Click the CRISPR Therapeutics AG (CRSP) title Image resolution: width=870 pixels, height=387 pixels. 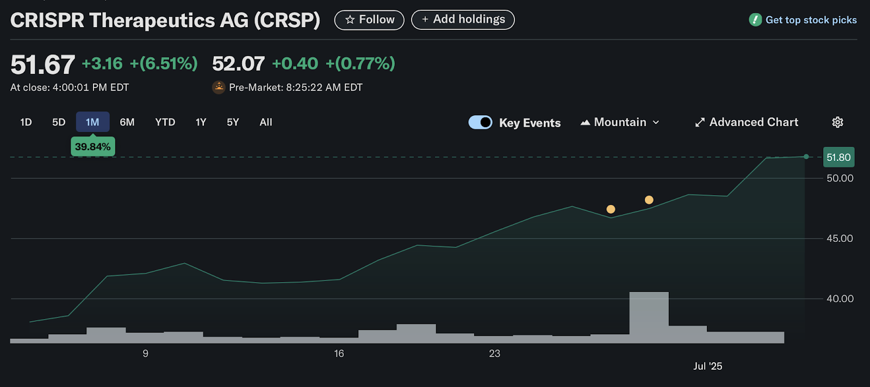[x=165, y=20]
